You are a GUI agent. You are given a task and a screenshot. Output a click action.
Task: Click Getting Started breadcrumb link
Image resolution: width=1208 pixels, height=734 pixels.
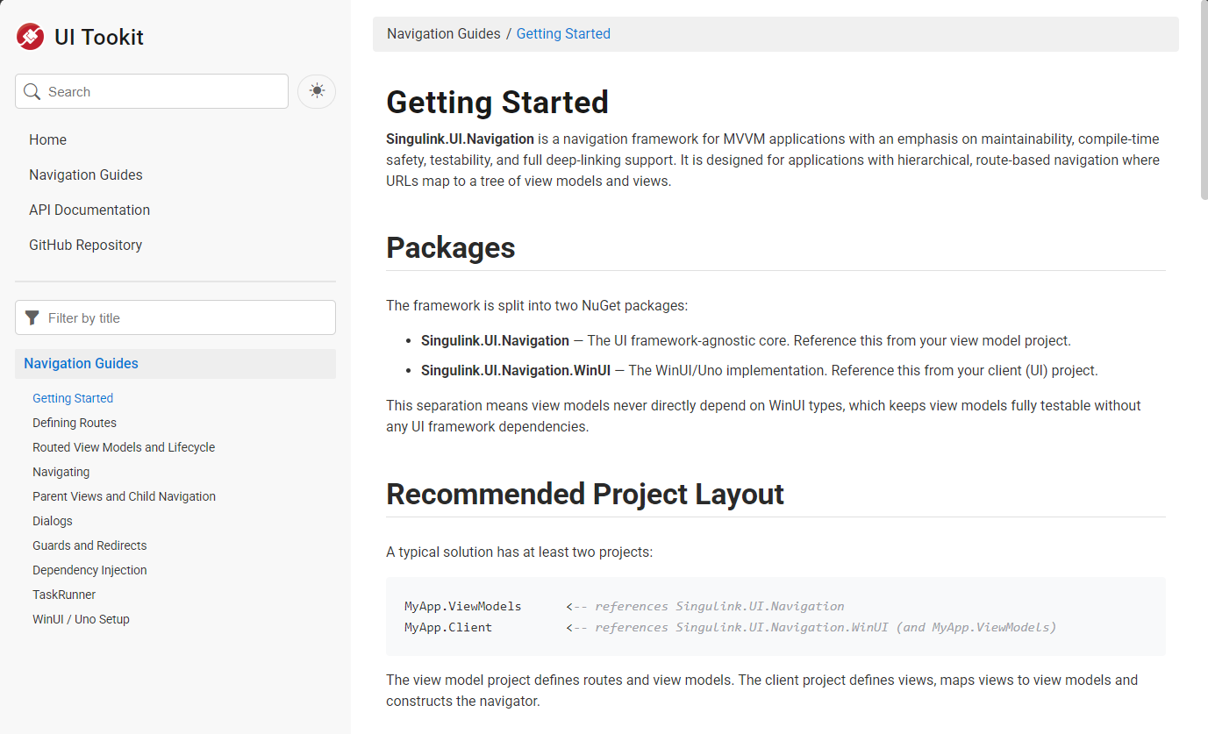click(563, 34)
